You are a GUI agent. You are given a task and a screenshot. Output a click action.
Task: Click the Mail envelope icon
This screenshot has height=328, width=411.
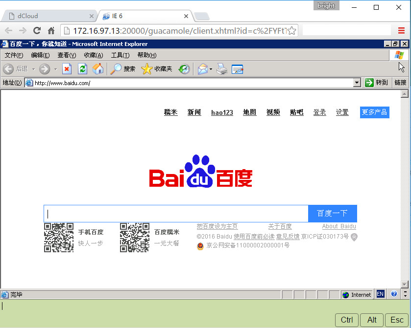point(203,69)
